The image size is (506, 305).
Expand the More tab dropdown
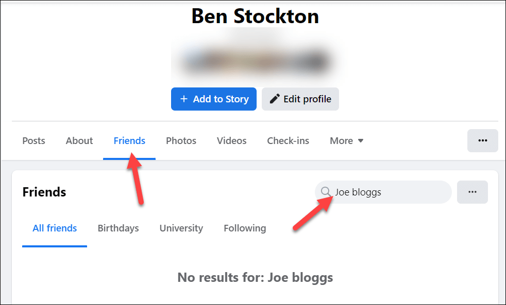tap(346, 140)
